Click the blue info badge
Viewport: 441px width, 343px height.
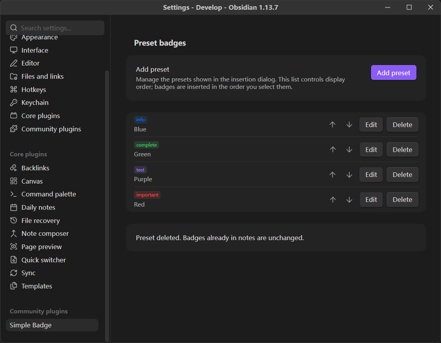tap(140, 120)
